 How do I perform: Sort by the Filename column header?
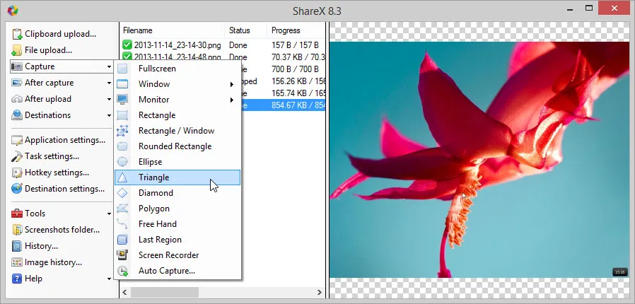pyautogui.click(x=172, y=30)
